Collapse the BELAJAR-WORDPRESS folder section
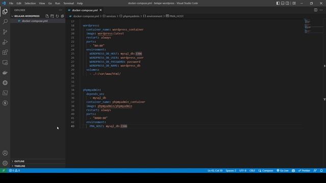326x183 pixels. click(26, 16)
